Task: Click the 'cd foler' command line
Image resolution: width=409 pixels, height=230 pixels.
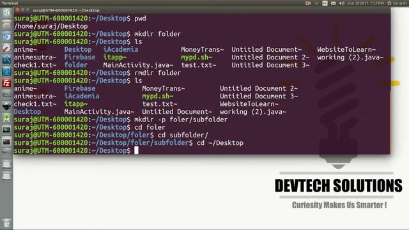Action: pyautogui.click(x=150, y=127)
